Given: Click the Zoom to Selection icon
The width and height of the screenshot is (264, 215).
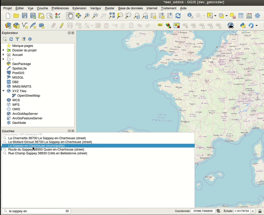Looking at the screenshot, I should [120, 16].
